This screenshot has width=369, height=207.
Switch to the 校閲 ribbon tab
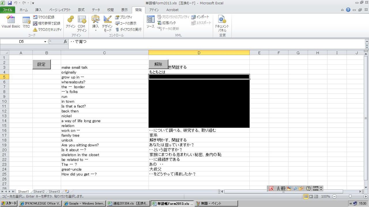(x=110, y=10)
